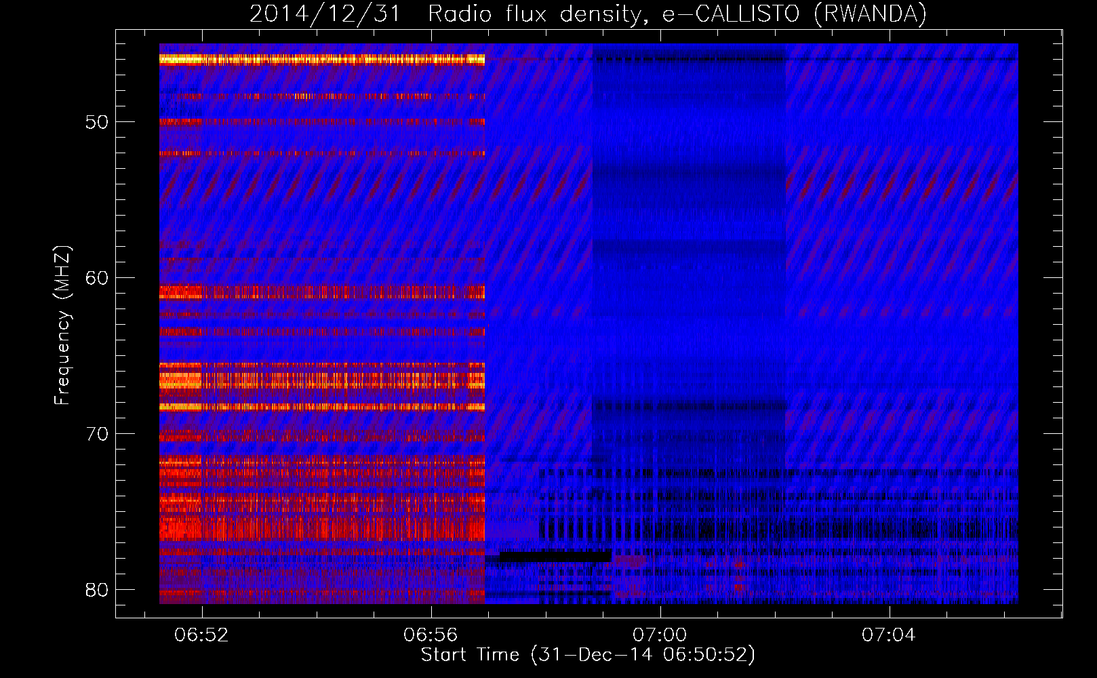Select the 'Frequency (MHZ)' axis label
The width and height of the screenshot is (1097, 678).
(62, 325)
